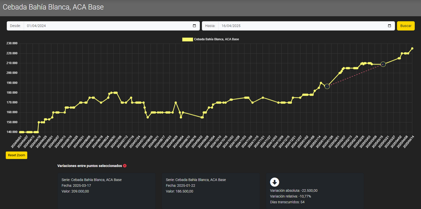This screenshot has height=209, width=421.
Task: Click the Buscar button
Action: pyautogui.click(x=406, y=26)
